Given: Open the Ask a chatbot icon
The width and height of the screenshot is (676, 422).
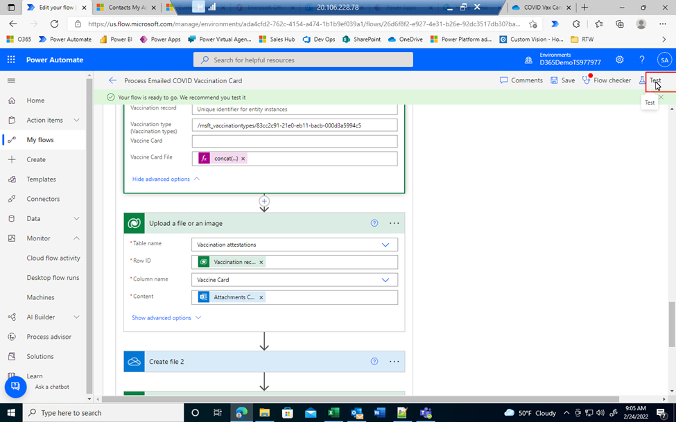Looking at the screenshot, I should point(15,387).
